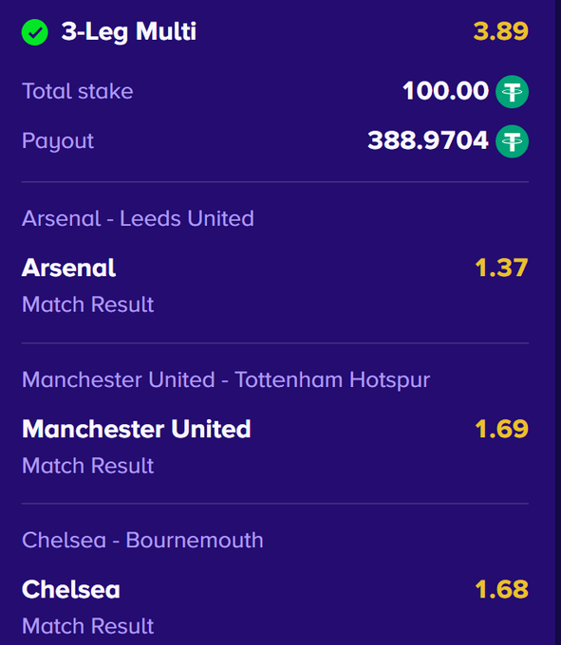Click the 1.68 Chelsea odds
Viewport: 561px width, 645px height.
coord(501,589)
